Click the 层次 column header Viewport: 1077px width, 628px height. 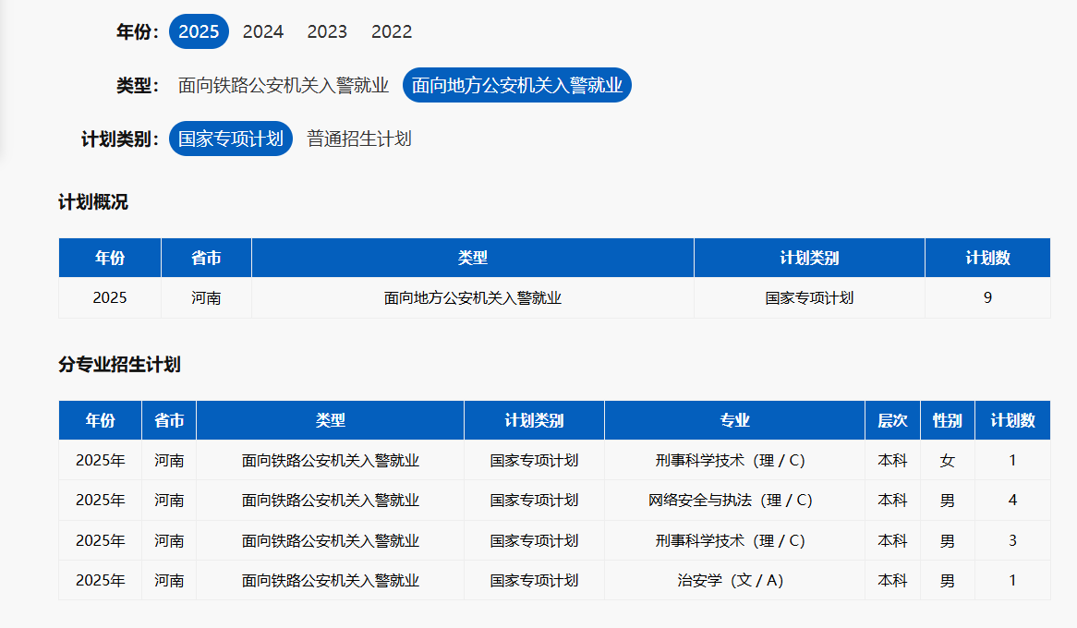tap(892, 421)
